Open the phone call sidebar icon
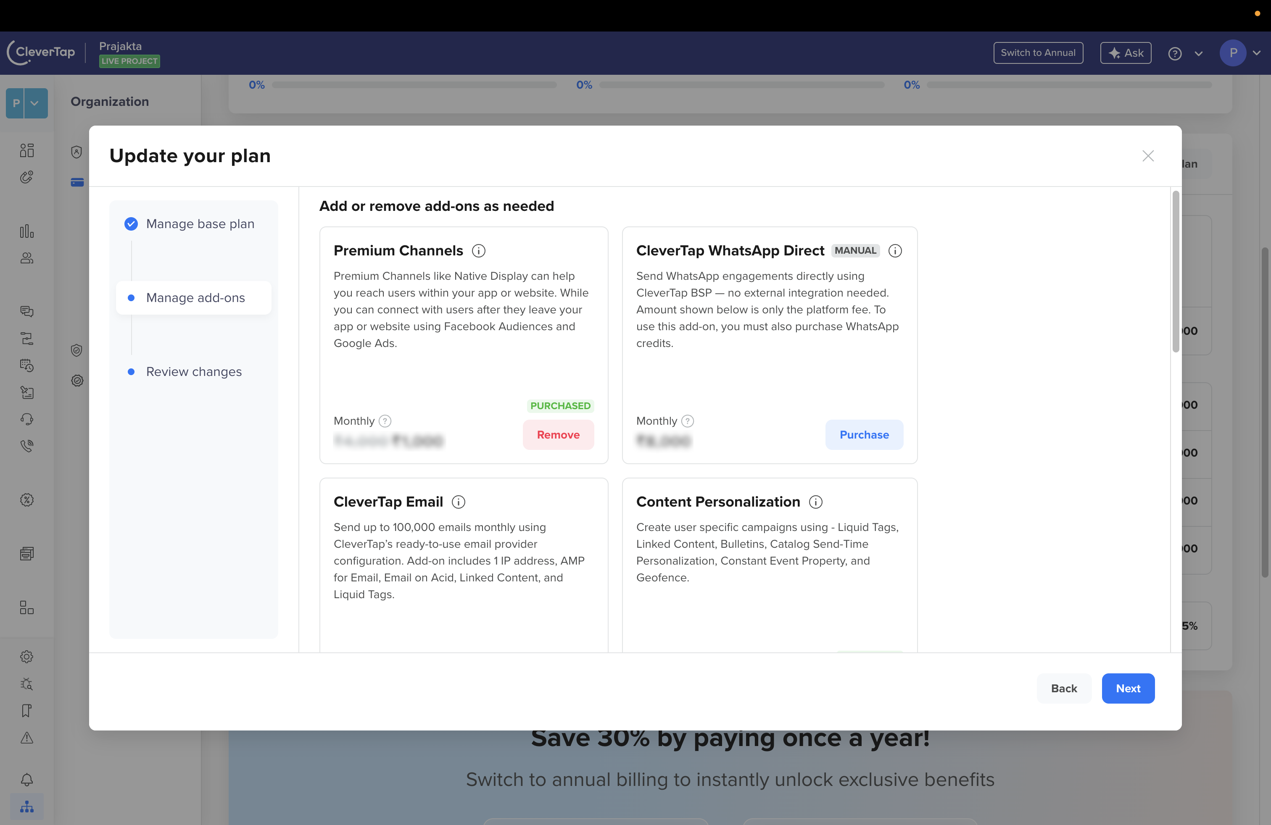1271x825 pixels. click(x=27, y=446)
